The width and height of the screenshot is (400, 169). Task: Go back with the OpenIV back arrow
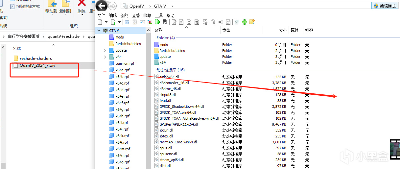point(102,6)
